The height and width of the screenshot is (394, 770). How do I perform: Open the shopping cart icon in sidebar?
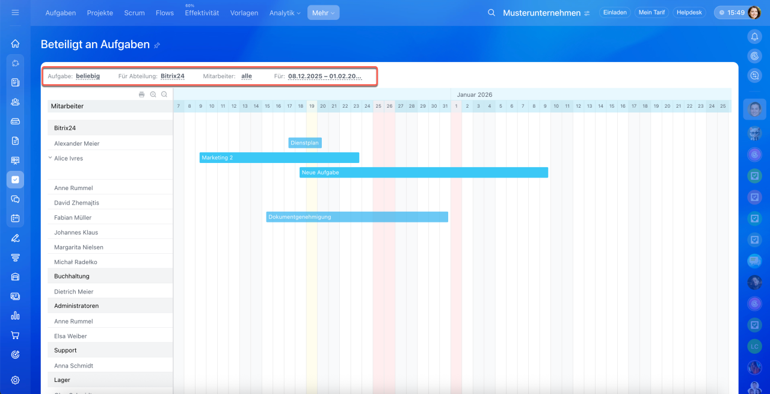(15, 335)
